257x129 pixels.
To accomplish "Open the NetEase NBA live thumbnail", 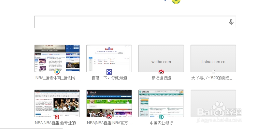I will [x=57, y=104].
